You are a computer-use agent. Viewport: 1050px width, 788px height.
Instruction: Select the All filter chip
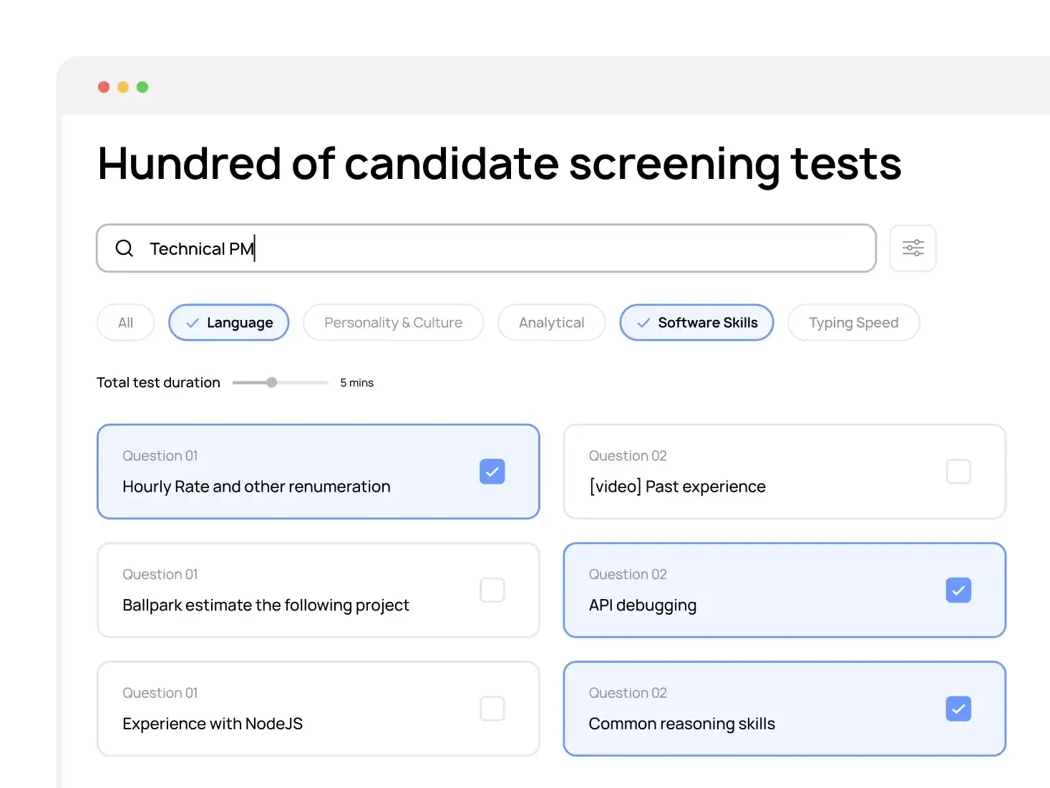click(x=125, y=323)
